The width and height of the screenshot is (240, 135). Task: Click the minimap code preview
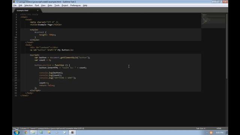click(x=213, y=21)
